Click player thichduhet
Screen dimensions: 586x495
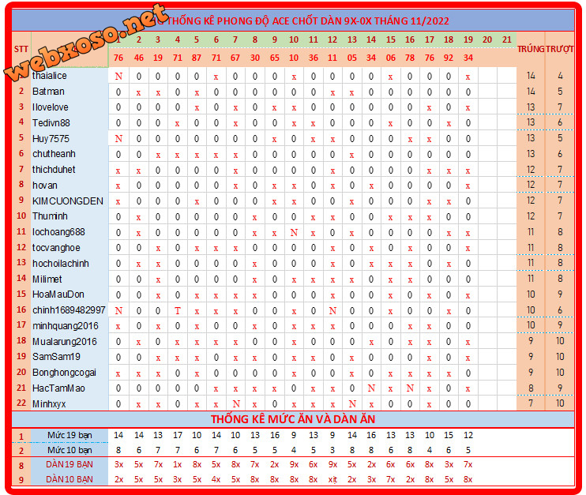tap(54, 170)
